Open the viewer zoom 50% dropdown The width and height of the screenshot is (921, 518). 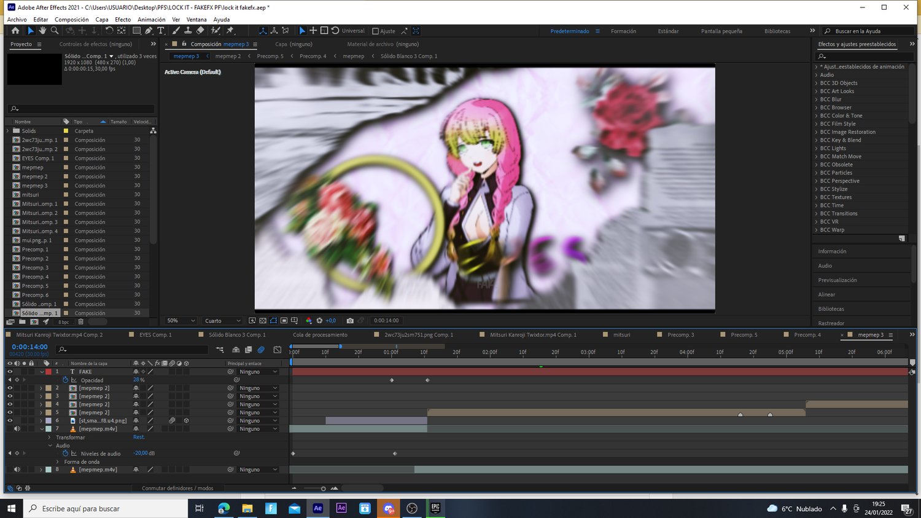[x=181, y=321]
